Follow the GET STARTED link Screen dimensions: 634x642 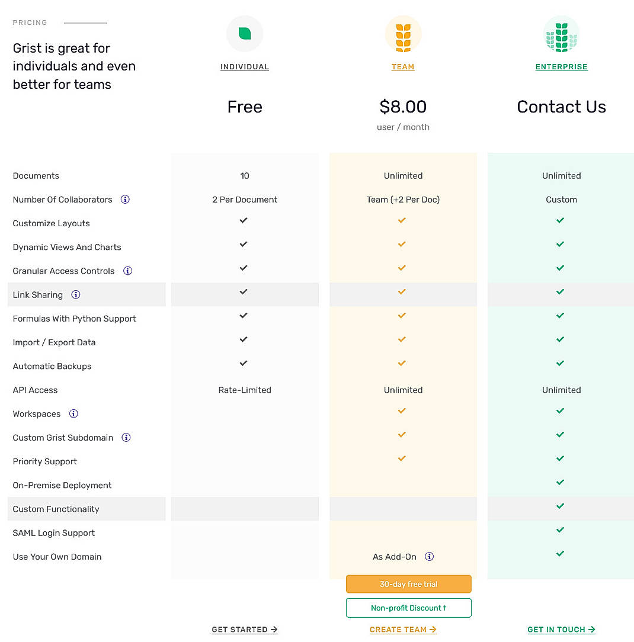[x=244, y=630]
